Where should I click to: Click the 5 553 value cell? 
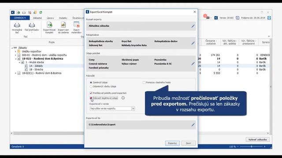217,73
